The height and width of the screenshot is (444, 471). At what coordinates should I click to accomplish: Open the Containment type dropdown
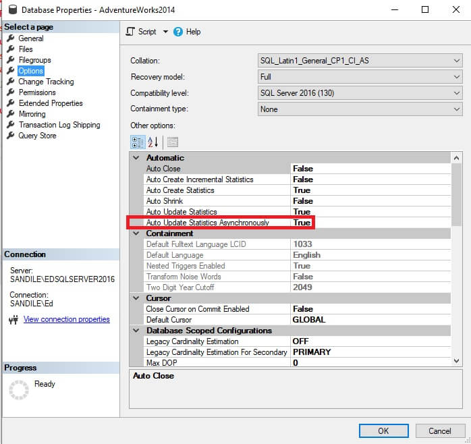pos(360,109)
